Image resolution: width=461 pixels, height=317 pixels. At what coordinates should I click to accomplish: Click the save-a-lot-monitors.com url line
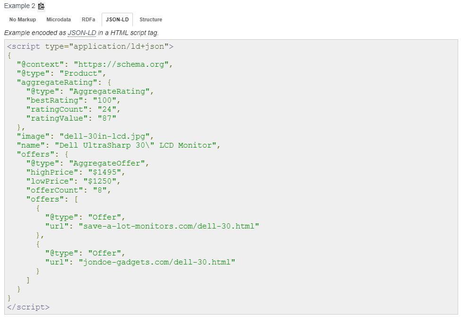tap(152, 226)
